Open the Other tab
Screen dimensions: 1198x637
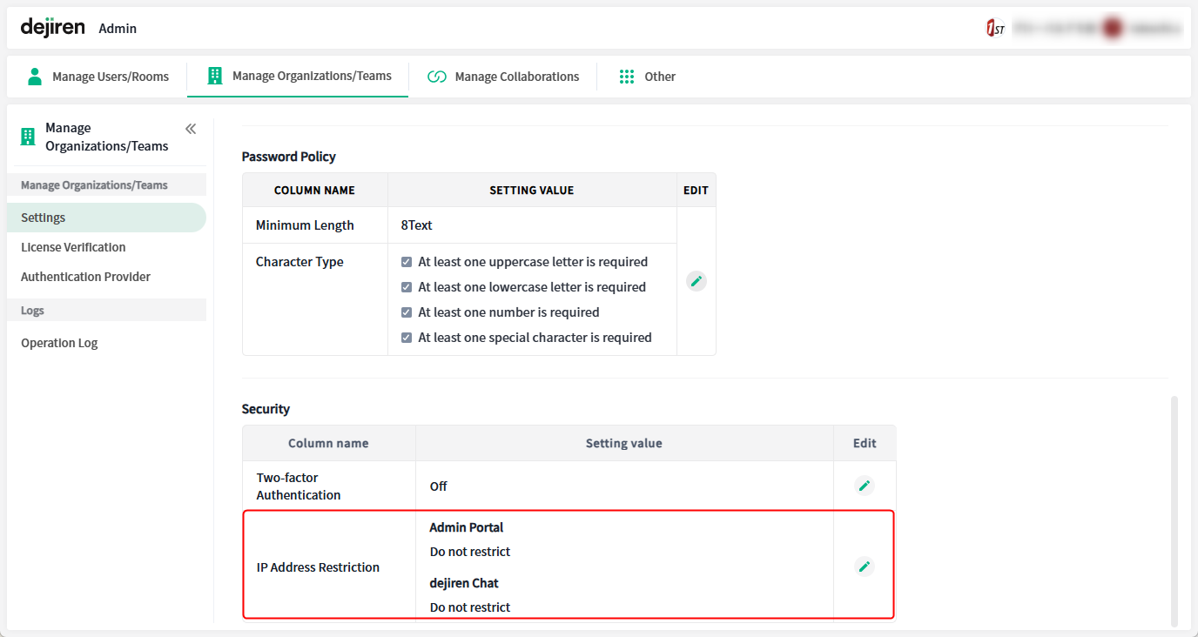click(x=647, y=77)
